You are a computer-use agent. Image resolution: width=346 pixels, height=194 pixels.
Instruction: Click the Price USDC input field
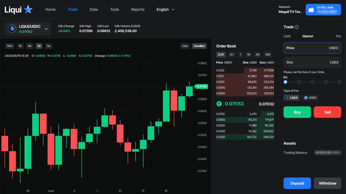(x=312, y=48)
